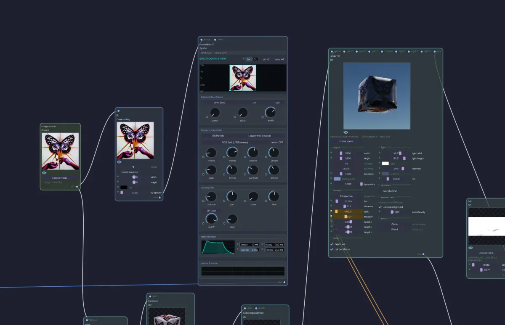Click white light color swatch

click(x=385, y=164)
